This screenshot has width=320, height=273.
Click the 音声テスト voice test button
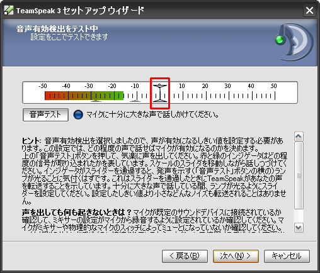45,114
